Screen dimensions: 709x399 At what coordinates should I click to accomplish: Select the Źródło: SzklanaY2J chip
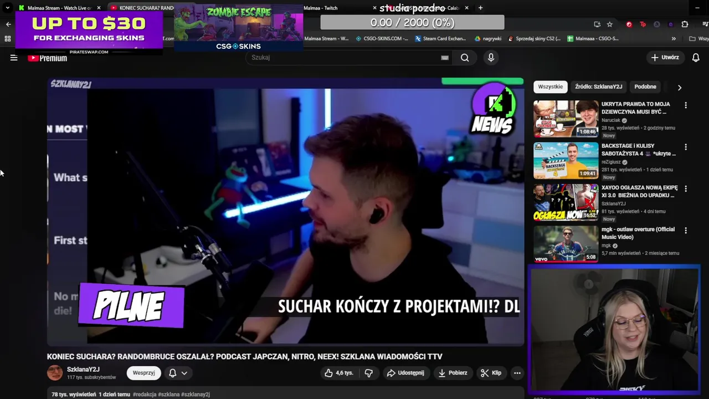pyautogui.click(x=598, y=86)
